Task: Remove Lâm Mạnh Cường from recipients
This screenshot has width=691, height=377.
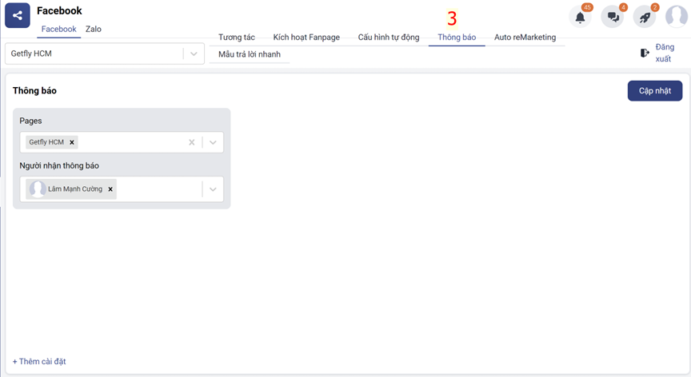Action: (x=110, y=189)
